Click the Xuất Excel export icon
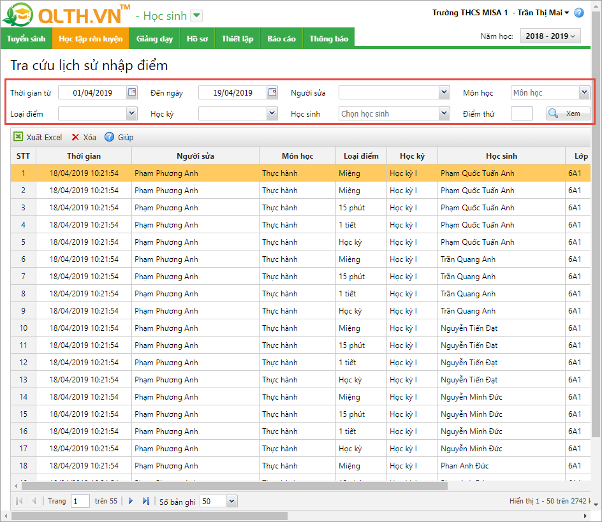Screen dimensions: 602x522 tap(18, 137)
